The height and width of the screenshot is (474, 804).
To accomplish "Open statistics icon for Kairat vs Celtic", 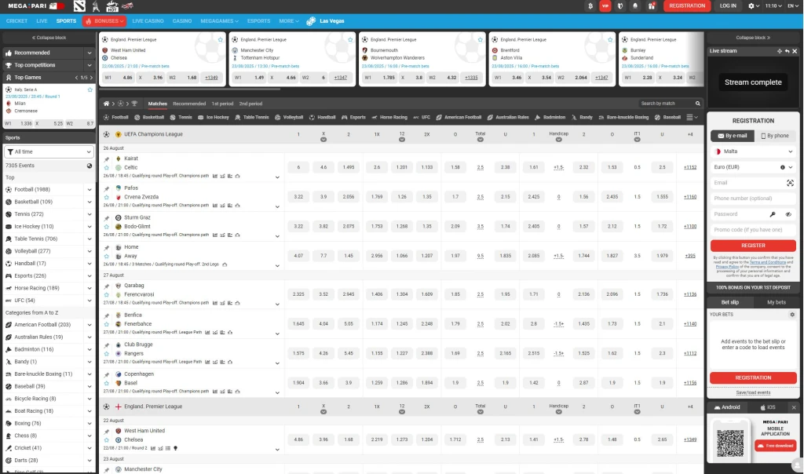I will tap(215, 176).
